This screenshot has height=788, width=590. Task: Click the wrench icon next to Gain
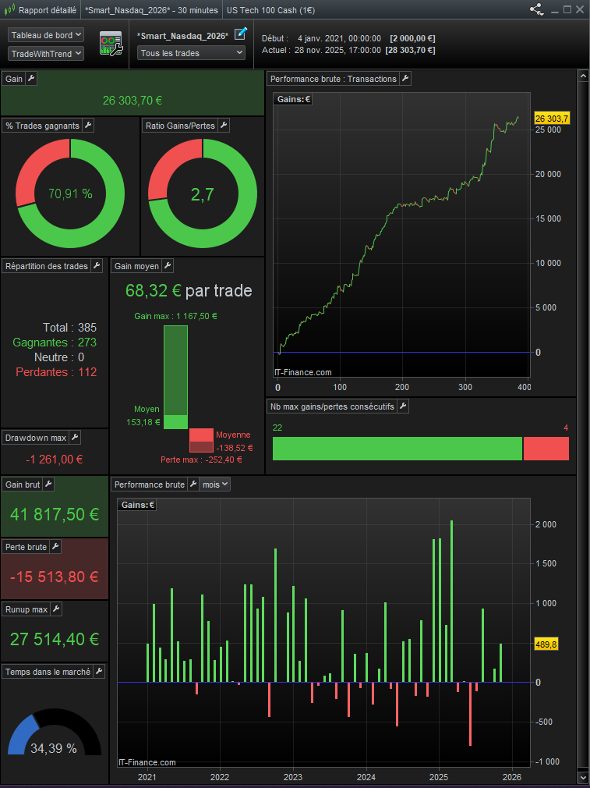click(31, 79)
